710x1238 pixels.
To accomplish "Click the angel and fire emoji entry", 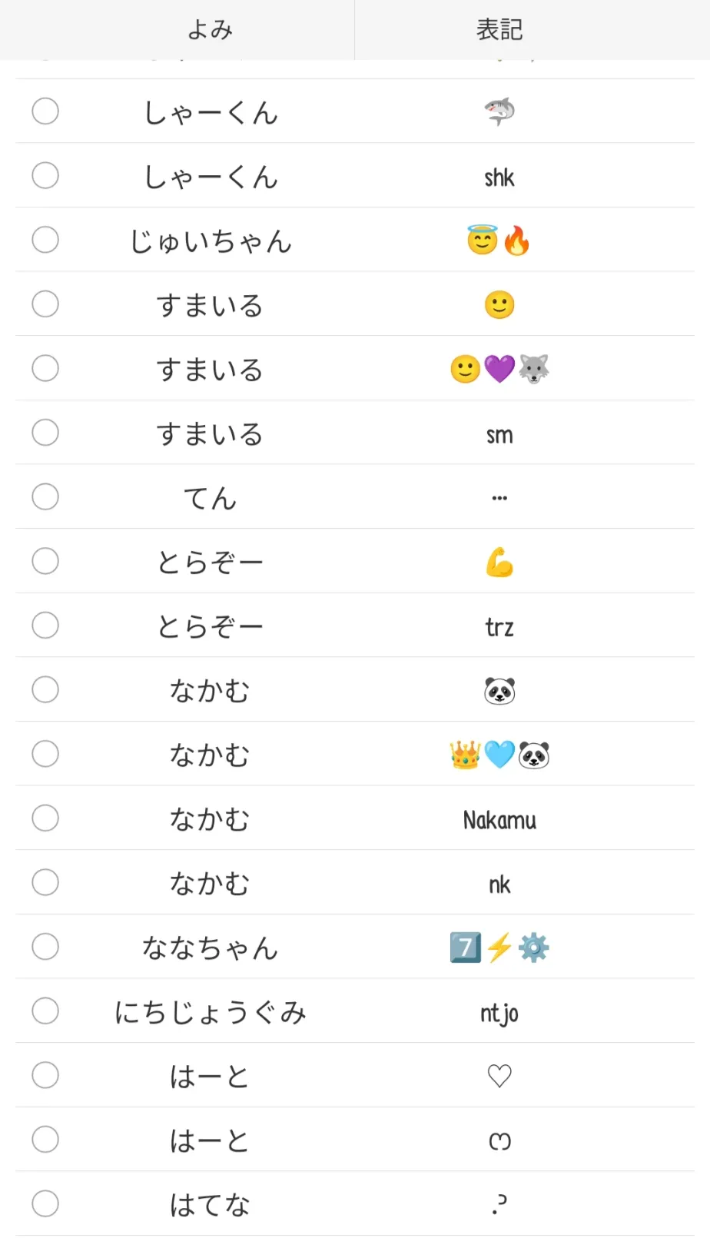I will tap(499, 241).
